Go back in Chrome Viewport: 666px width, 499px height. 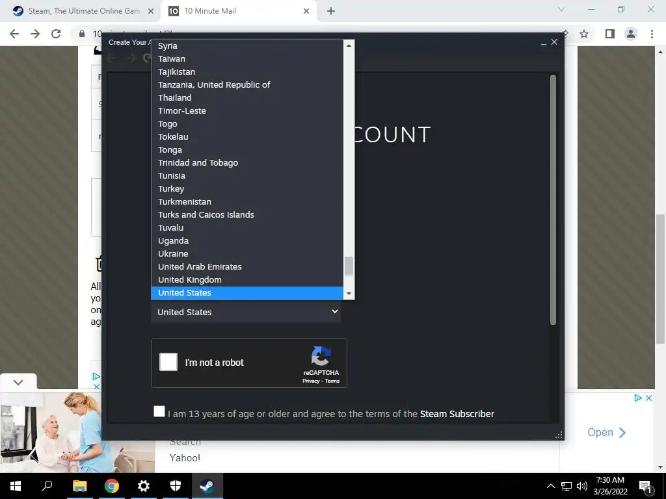tap(14, 34)
